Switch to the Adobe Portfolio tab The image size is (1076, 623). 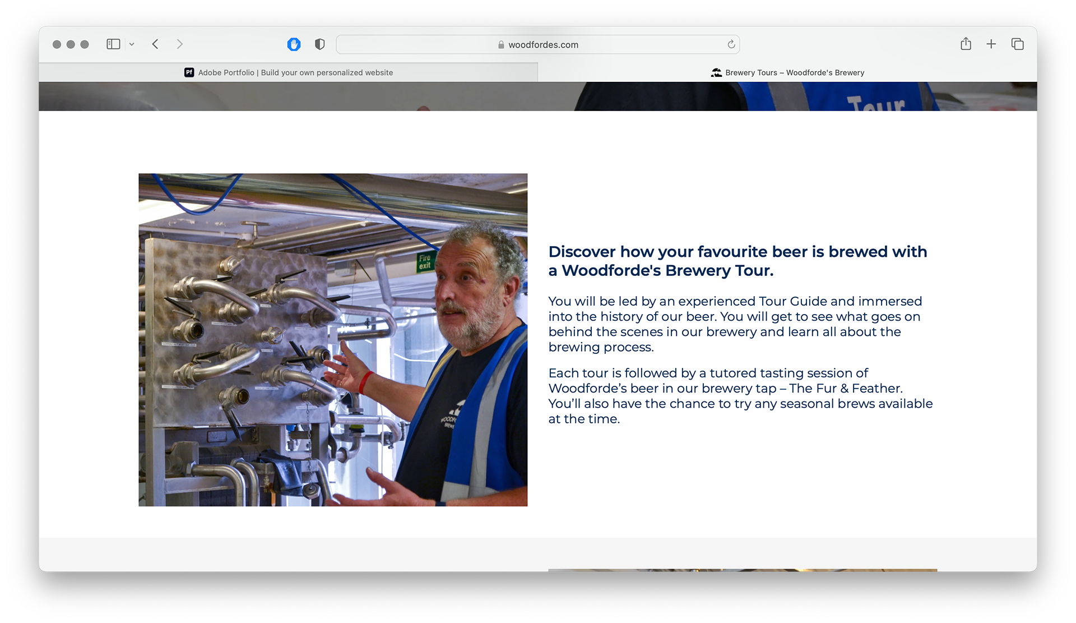pyautogui.click(x=289, y=72)
